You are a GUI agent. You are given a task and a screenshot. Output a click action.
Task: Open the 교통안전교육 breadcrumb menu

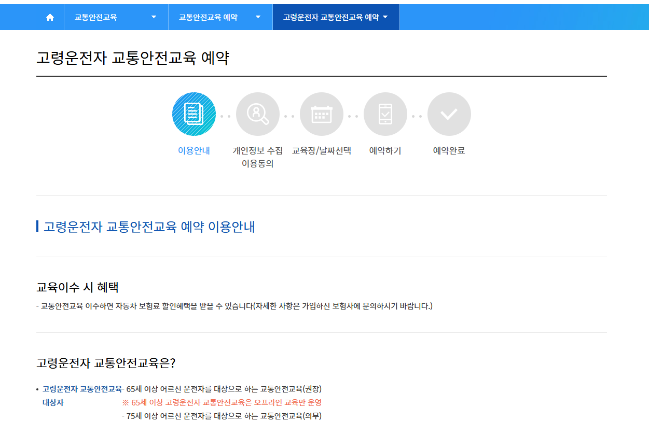[x=116, y=17]
